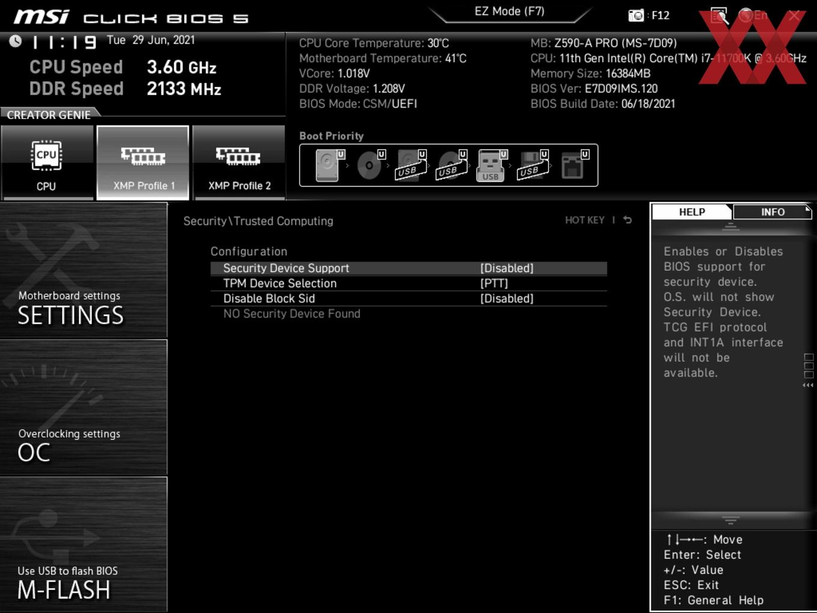
Task: Click the BIOS Build Date 06/18/2021 text
Action: (603, 103)
